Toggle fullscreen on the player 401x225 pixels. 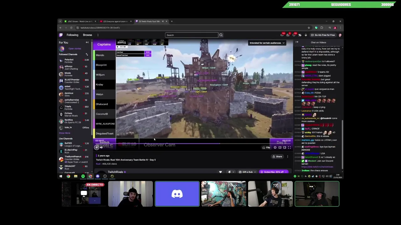[x=289, y=147]
